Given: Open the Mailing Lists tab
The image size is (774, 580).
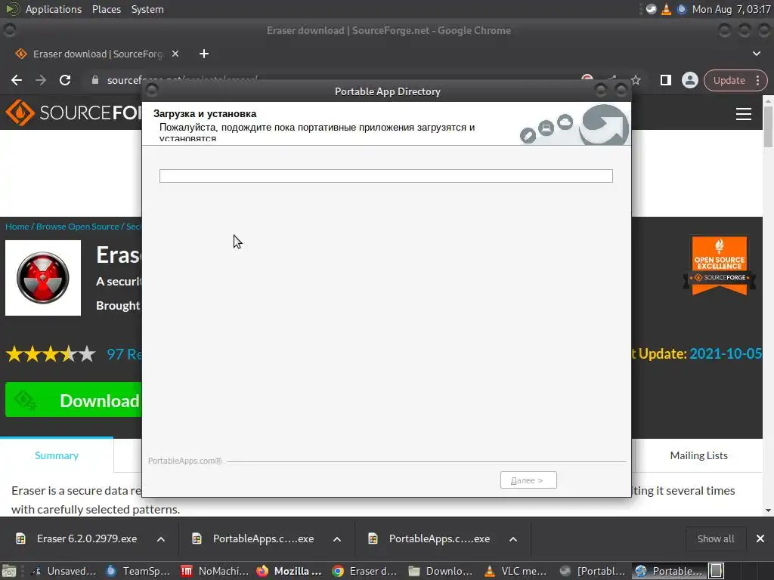Looking at the screenshot, I should tap(698, 455).
